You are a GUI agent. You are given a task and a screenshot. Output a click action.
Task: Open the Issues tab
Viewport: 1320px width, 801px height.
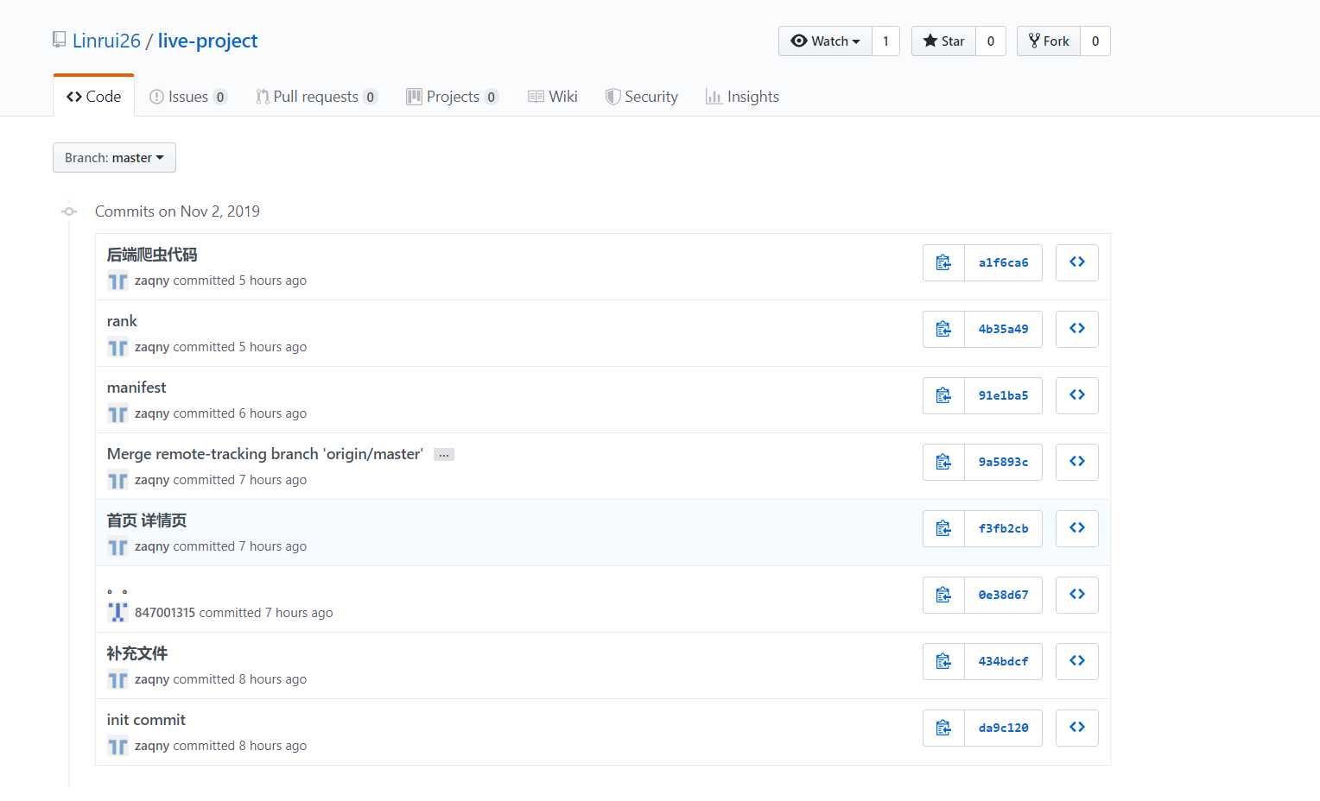pos(188,97)
